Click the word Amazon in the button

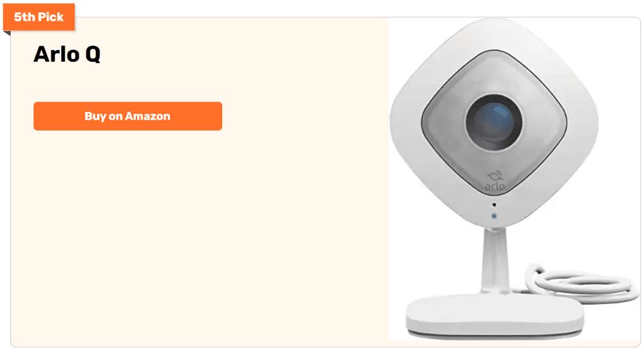(x=147, y=116)
